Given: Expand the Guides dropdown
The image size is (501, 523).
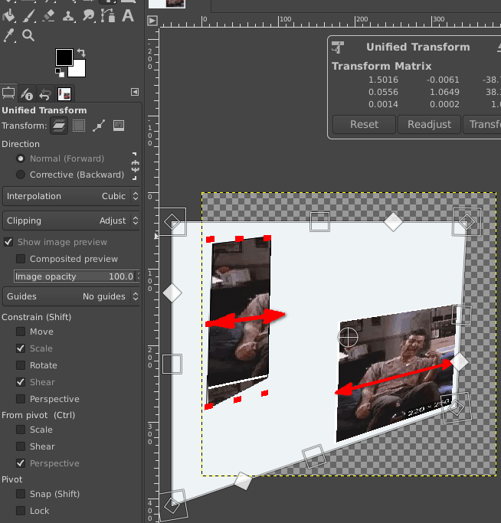Looking at the screenshot, I should coord(71,296).
